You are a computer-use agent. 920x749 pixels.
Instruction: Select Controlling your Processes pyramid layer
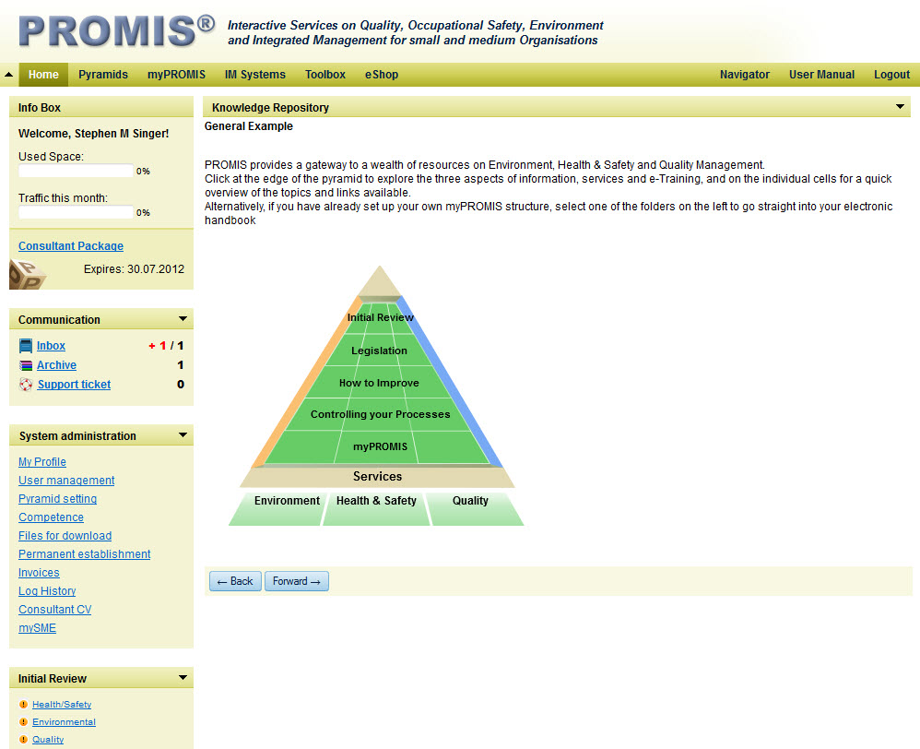(380, 414)
